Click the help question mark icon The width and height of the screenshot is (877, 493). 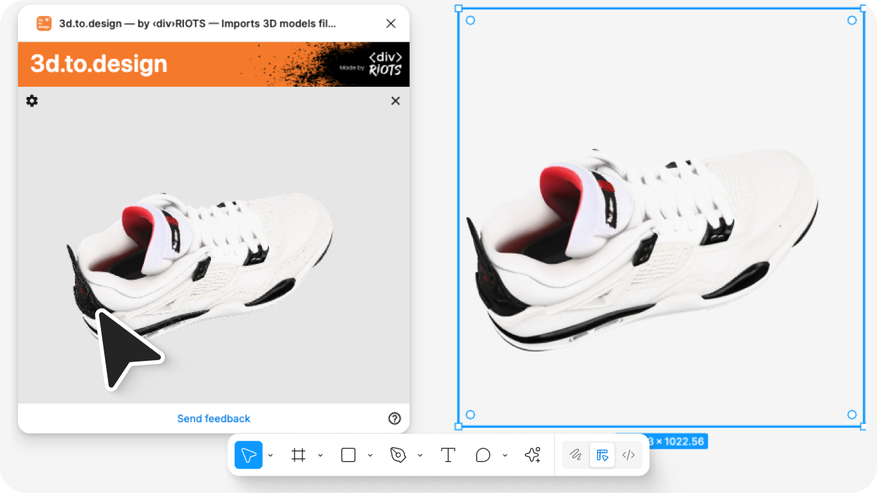click(394, 419)
